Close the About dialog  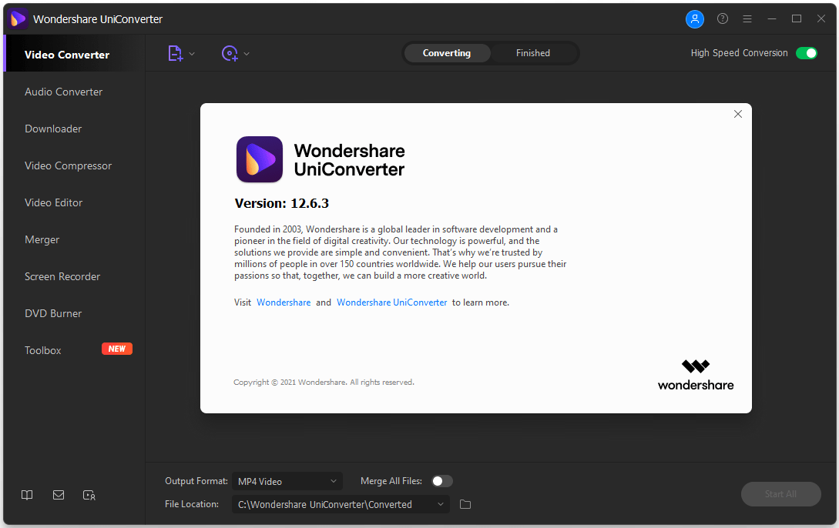738,114
